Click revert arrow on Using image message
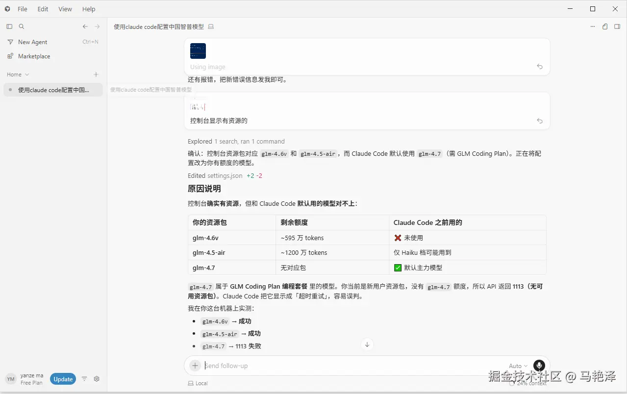This screenshot has width=627, height=394. [540, 67]
